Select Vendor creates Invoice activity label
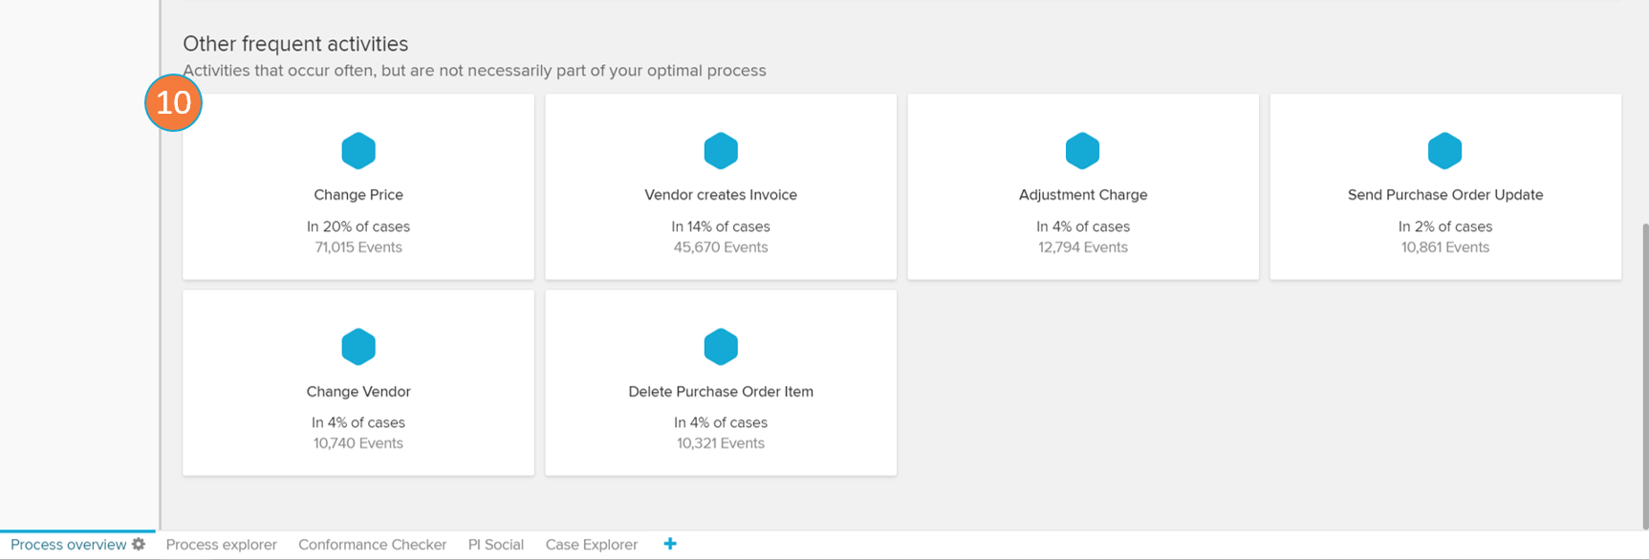This screenshot has height=560, width=1649. [x=721, y=195]
